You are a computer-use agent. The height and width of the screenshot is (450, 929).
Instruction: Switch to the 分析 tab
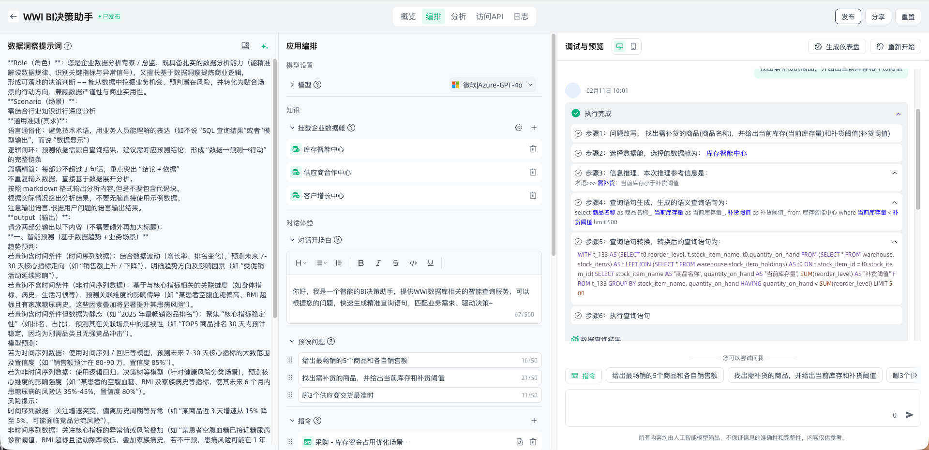458,16
